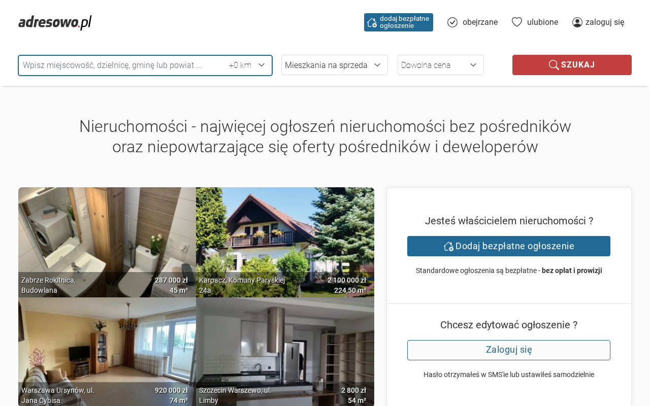Open the Karpacz Komuny Paryskiej house listing
650x406 pixels.
[x=285, y=242]
